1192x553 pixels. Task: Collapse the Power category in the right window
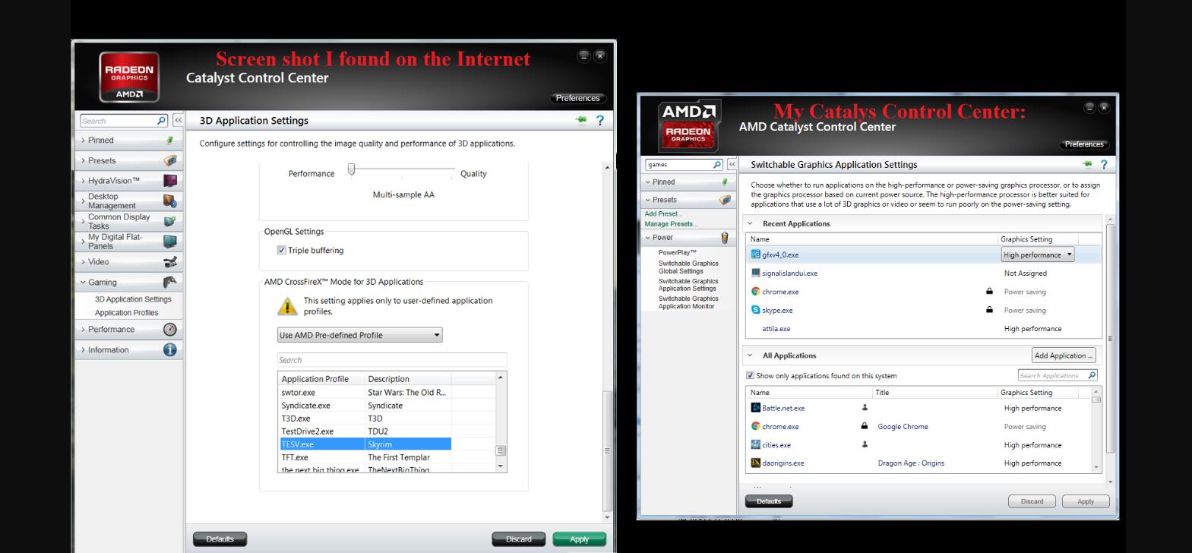[648, 237]
